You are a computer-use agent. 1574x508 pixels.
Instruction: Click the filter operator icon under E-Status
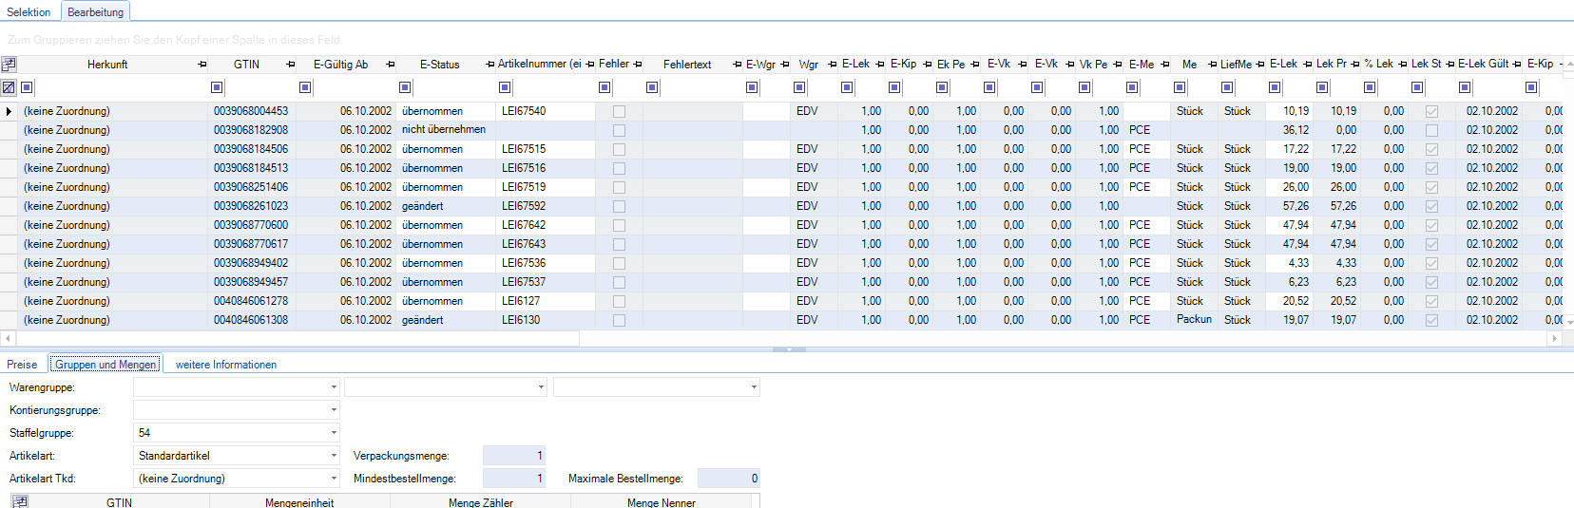405,87
